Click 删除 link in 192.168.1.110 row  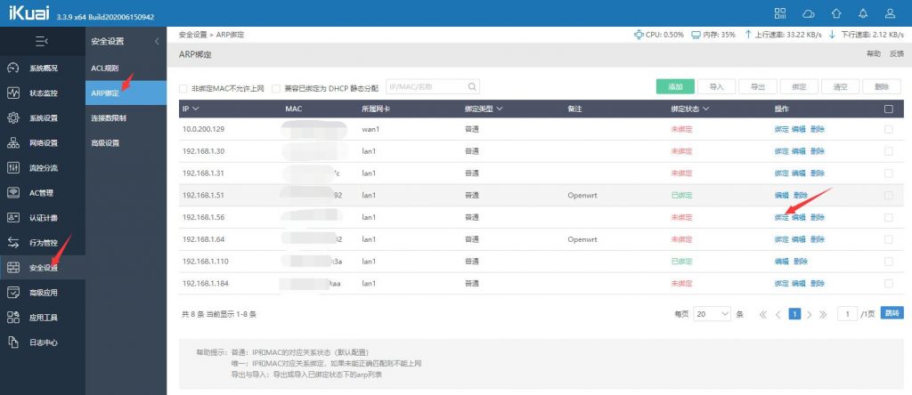pos(801,262)
